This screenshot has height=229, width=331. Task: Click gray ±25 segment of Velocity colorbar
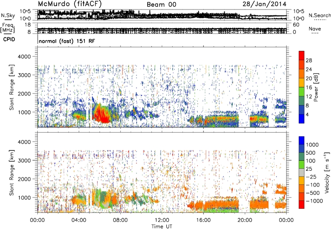(x=302, y=172)
